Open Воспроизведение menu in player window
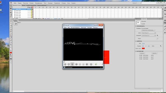 (75, 28)
